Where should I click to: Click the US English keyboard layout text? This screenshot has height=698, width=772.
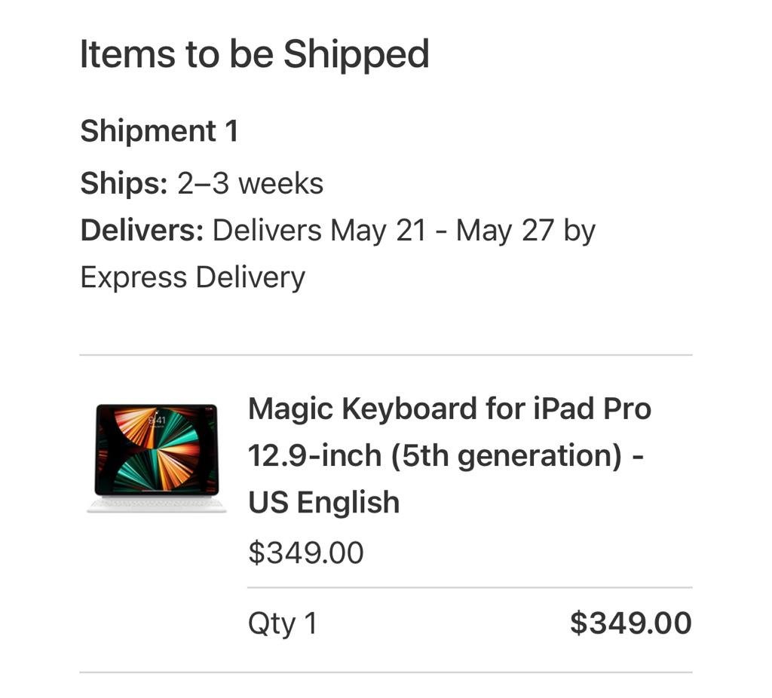point(324,503)
